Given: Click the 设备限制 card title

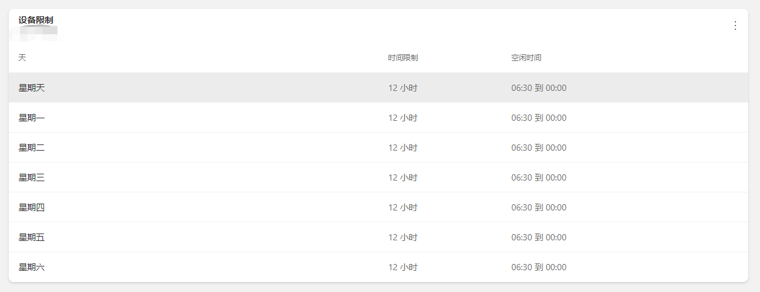Looking at the screenshot, I should (36, 21).
